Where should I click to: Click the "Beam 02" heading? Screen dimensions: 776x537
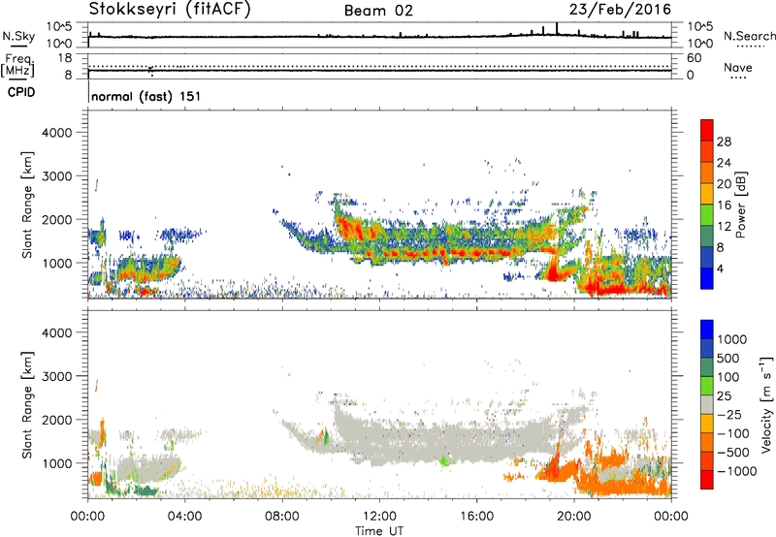(378, 11)
